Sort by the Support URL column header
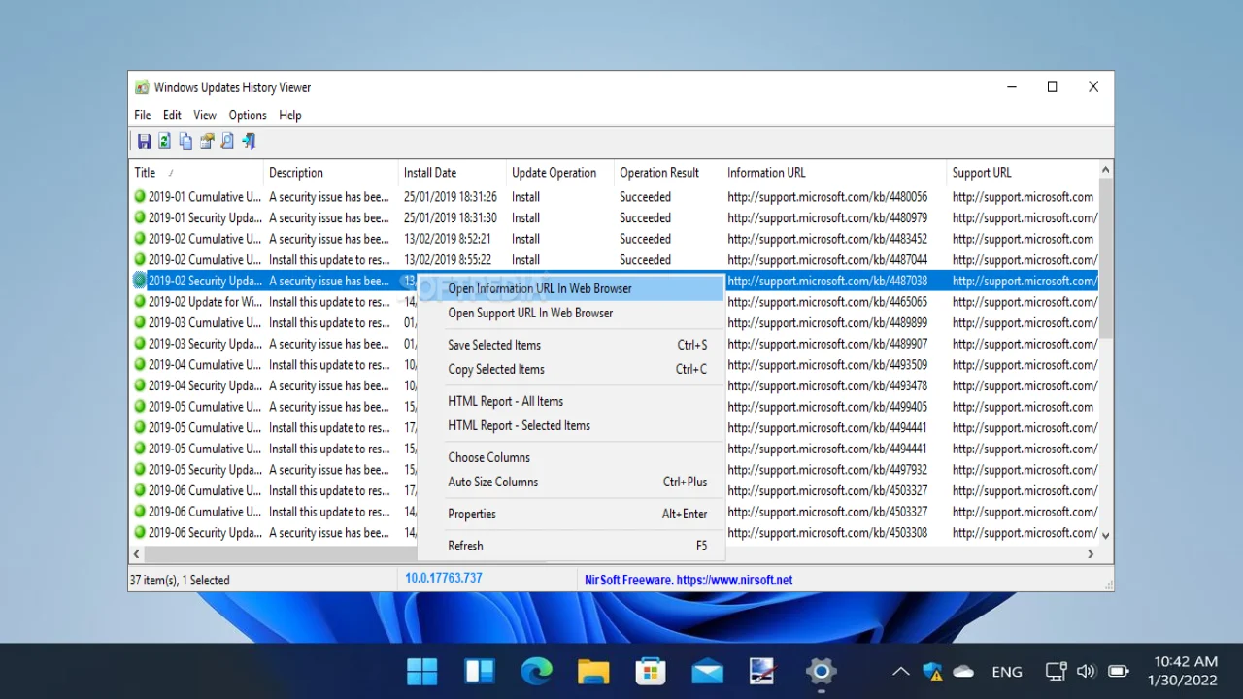Screen dimensions: 1243x699 [1023, 173]
